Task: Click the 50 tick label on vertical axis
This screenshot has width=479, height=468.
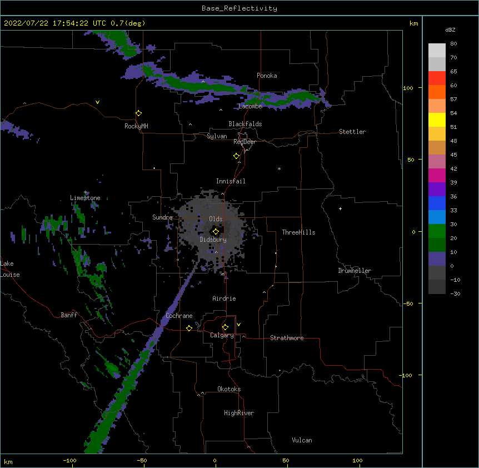Action: pos(411,160)
